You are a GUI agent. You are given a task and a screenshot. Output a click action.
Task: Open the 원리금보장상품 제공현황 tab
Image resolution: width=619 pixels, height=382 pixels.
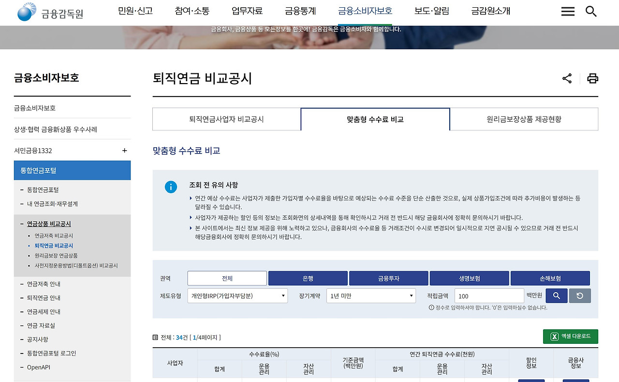pyautogui.click(x=524, y=119)
